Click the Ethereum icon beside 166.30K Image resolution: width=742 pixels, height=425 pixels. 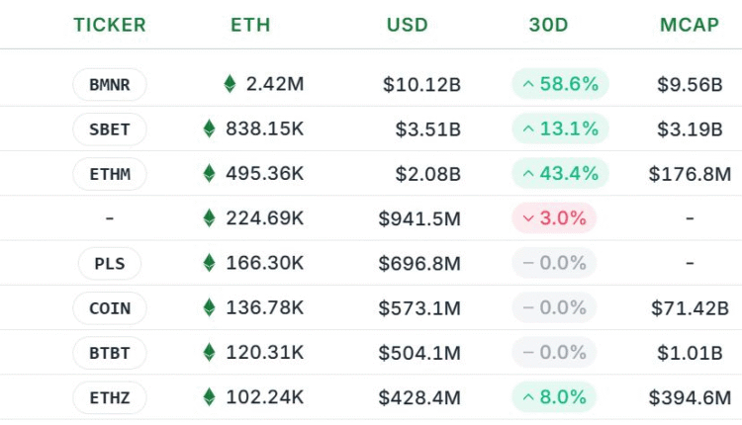point(209,263)
